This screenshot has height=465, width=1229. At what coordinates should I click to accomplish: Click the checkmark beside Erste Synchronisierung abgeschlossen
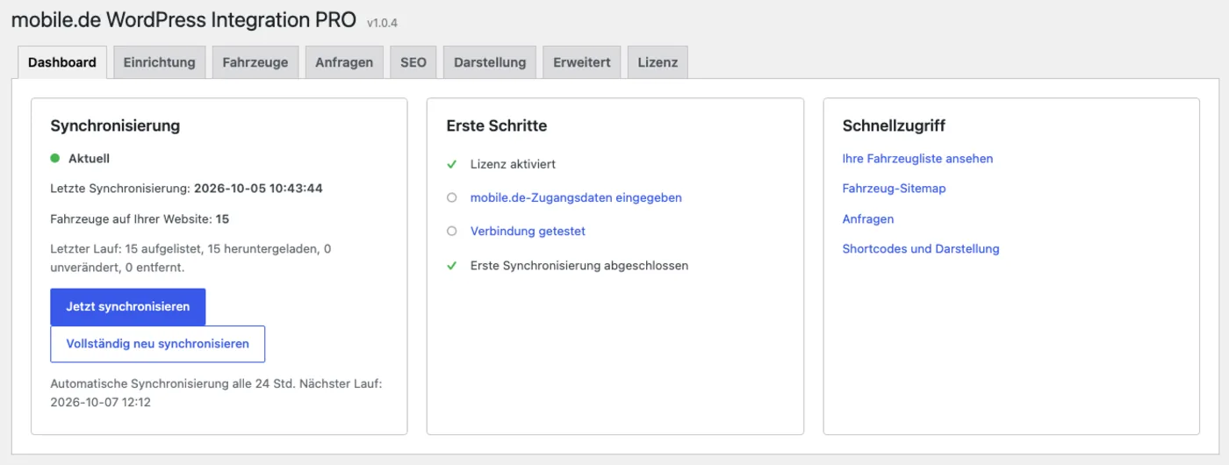[x=452, y=265]
